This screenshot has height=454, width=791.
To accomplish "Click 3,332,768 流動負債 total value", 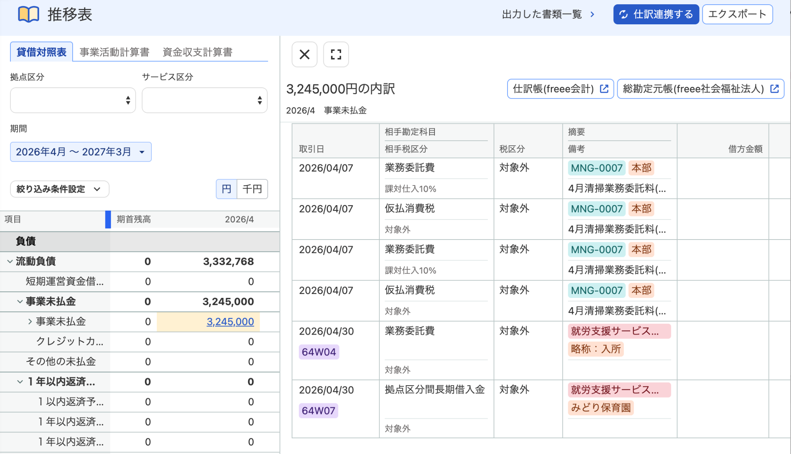I will click(229, 262).
